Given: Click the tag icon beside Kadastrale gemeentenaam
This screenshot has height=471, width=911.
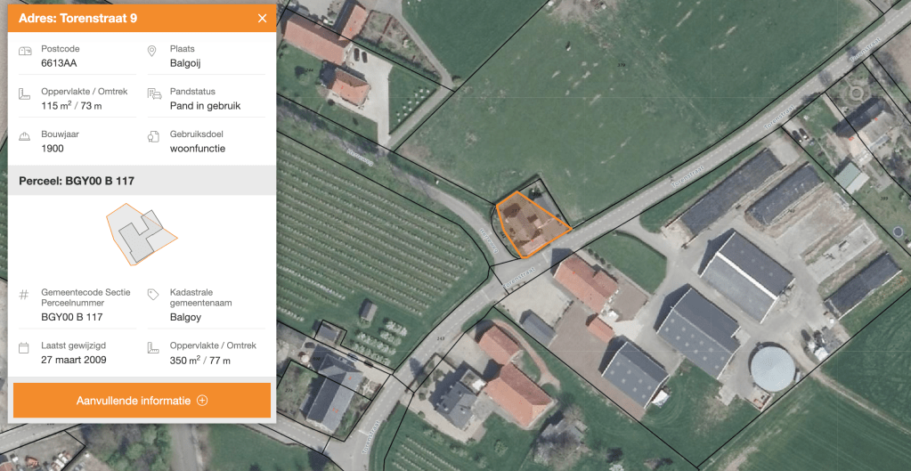Looking at the screenshot, I should click(x=153, y=294).
